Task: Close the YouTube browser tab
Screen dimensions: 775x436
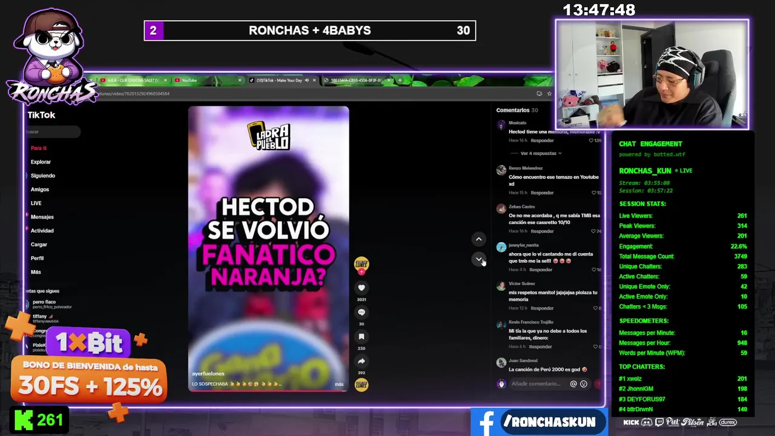Action: (x=240, y=80)
